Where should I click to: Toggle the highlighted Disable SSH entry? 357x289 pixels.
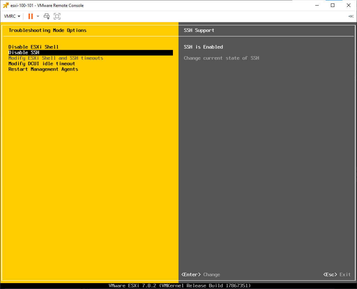tap(24, 53)
